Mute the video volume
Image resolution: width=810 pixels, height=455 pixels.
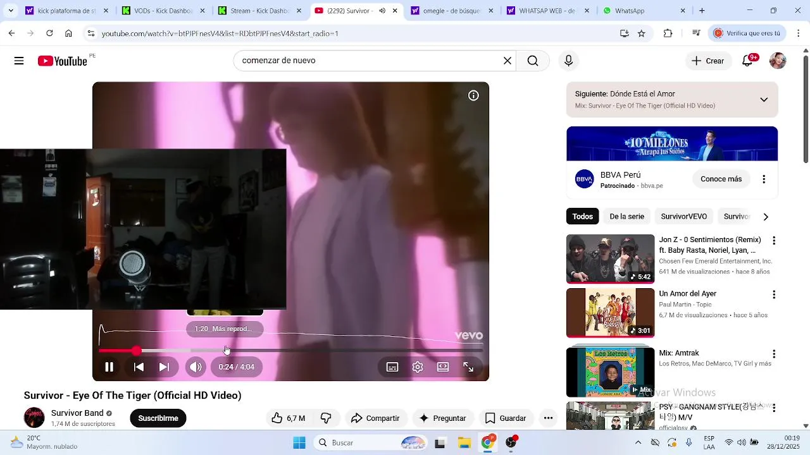tap(196, 367)
